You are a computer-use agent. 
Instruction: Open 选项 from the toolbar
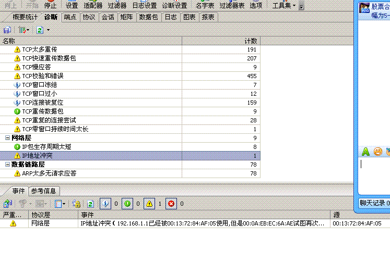pos(256,5)
